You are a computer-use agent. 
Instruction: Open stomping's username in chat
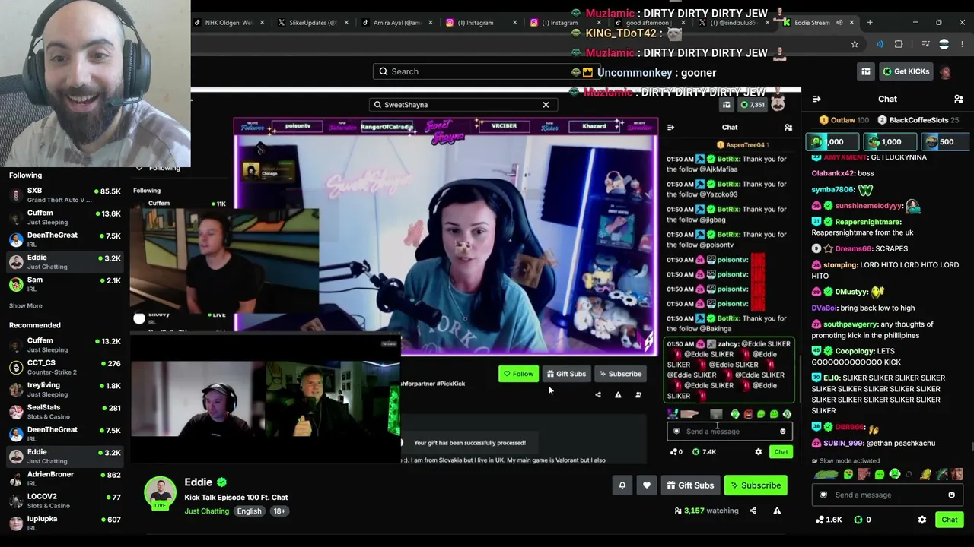coord(840,265)
